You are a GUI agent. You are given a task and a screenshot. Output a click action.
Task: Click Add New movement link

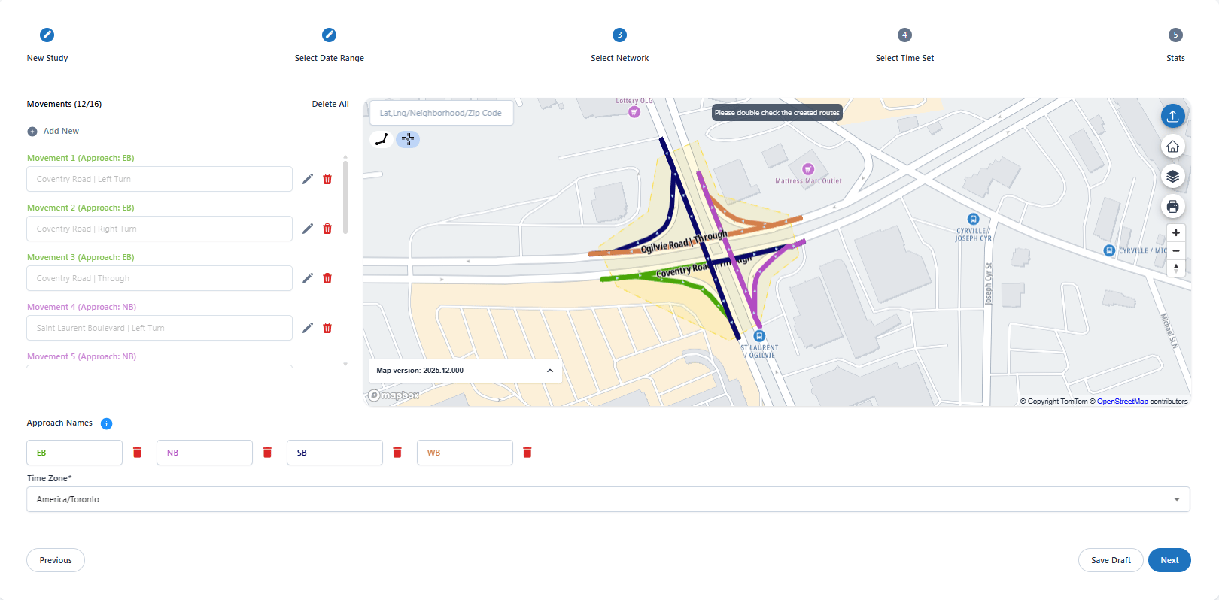[61, 131]
